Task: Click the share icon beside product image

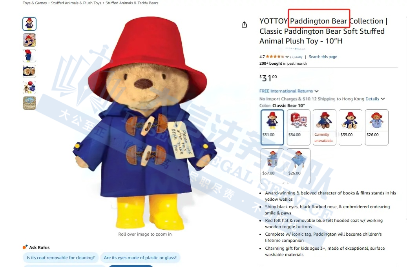Action: (x=244, y=25)
